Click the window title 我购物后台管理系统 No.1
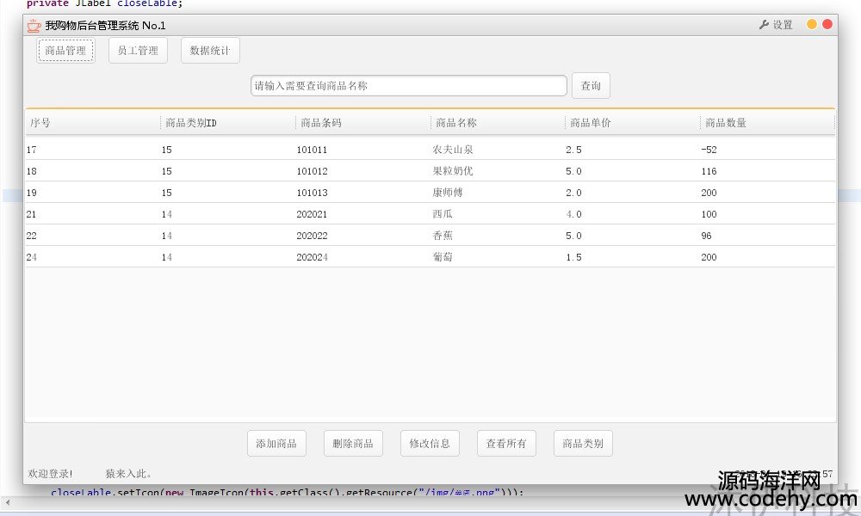Screen dimensions: 861x516 105,25
